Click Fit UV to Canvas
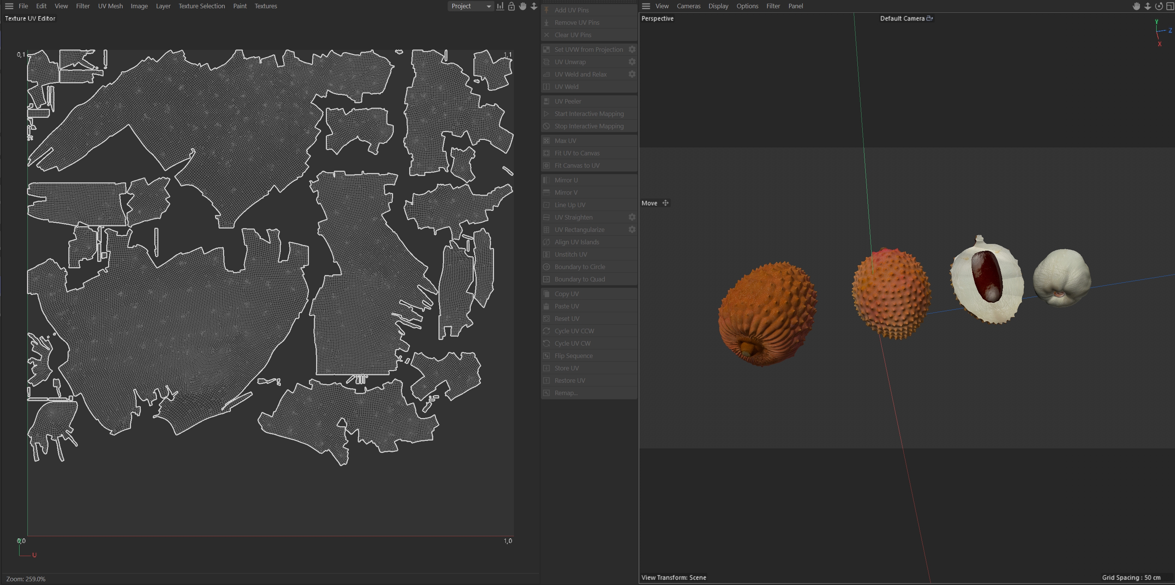The image size is (1175, 585). click(577, 153)
